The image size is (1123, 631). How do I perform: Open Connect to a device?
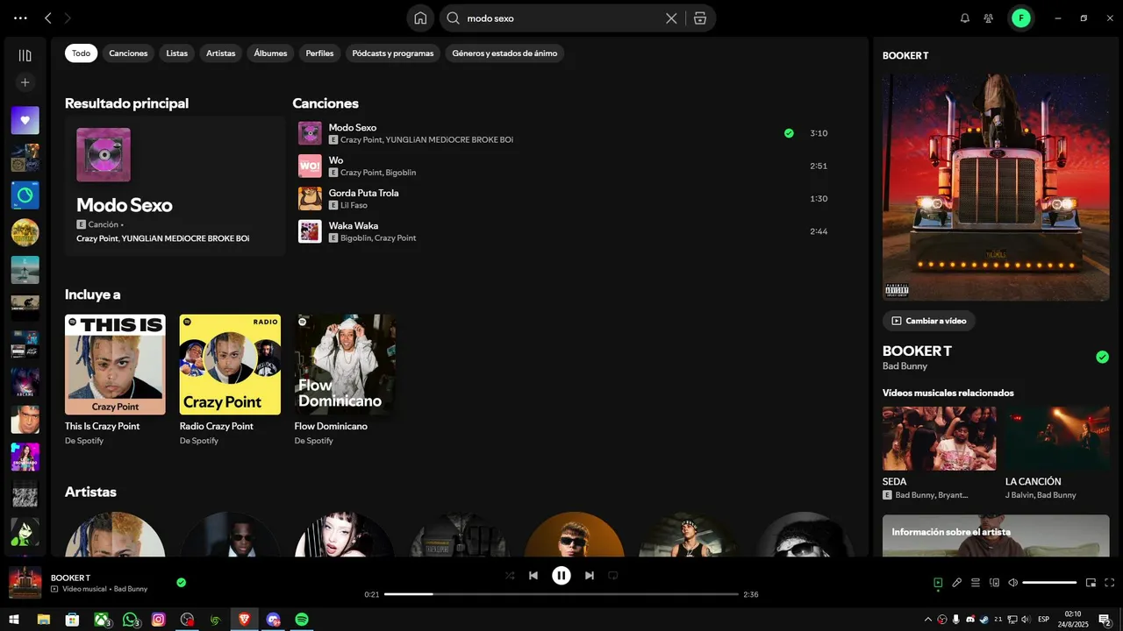click(x=994, y=583)
